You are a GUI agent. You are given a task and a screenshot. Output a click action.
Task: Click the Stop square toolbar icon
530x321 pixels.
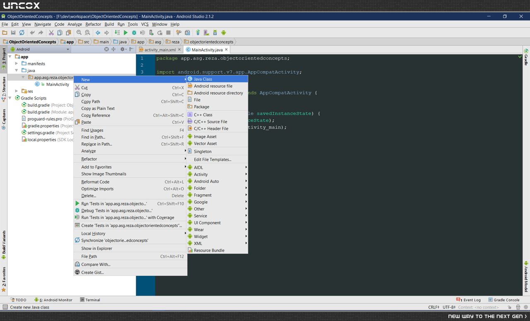click(168, 33)
